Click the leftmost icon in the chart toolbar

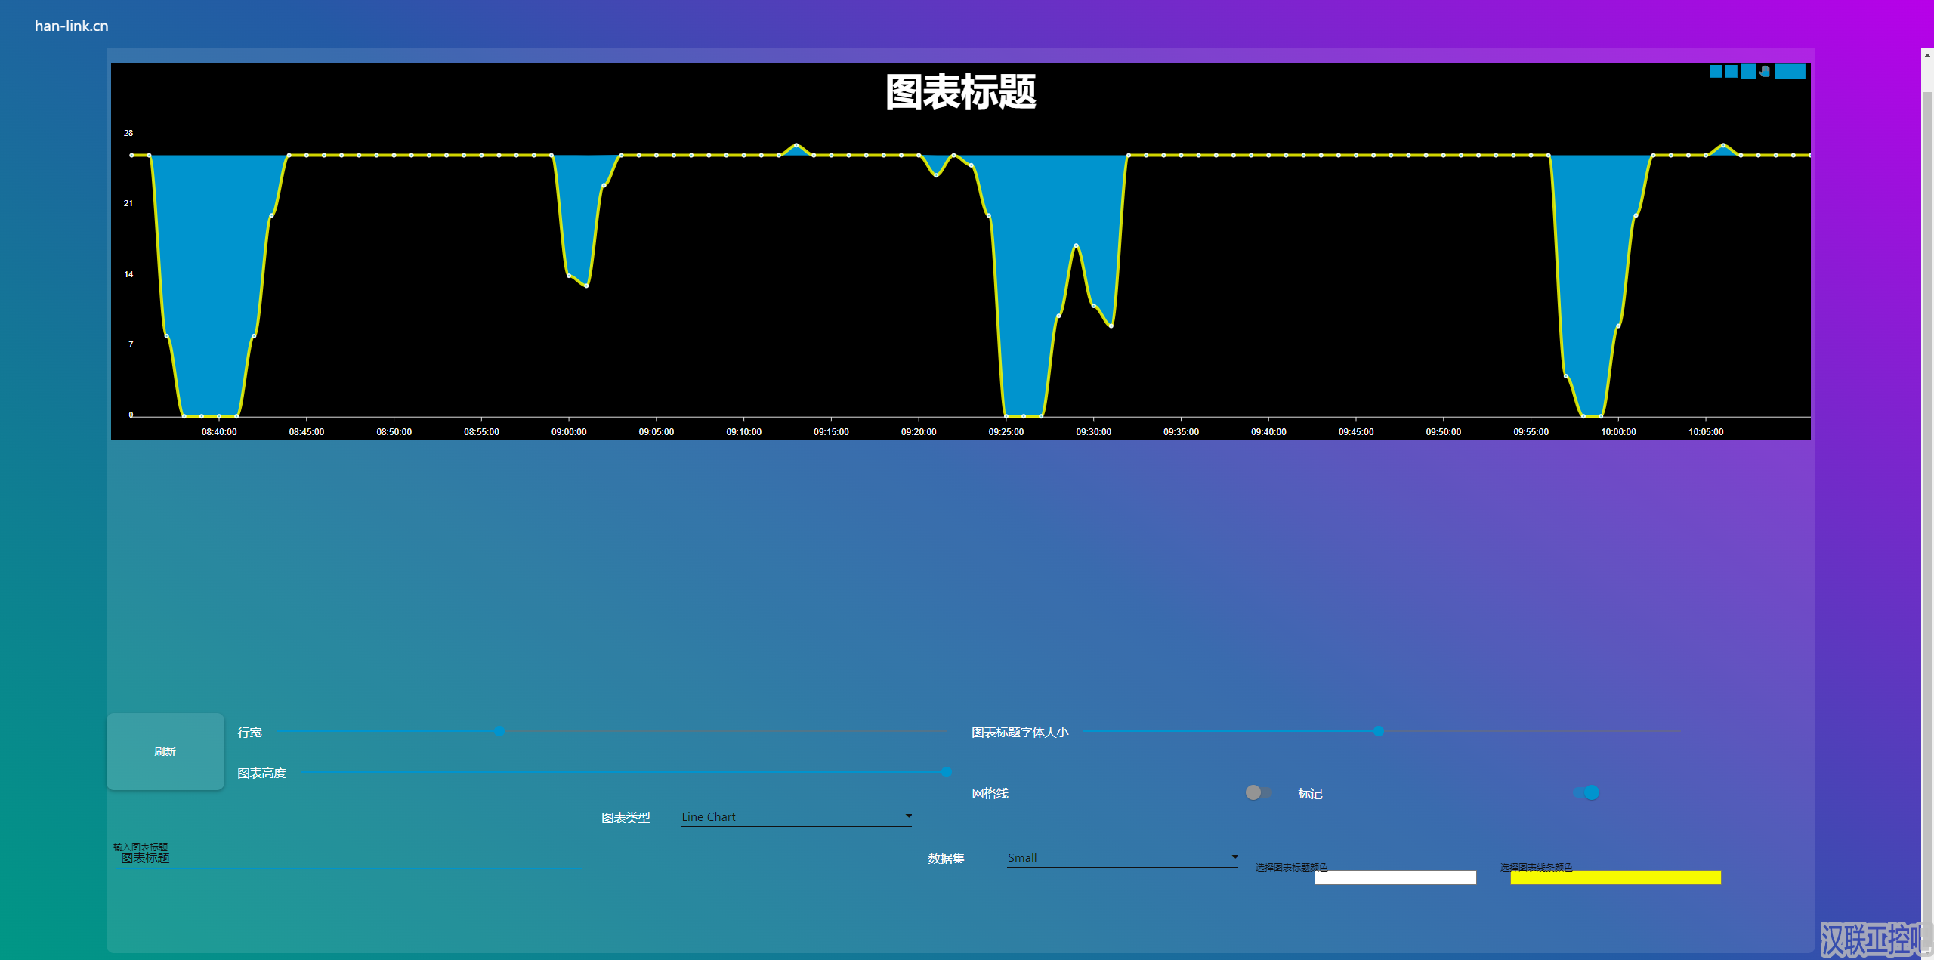pos(1716,72)
